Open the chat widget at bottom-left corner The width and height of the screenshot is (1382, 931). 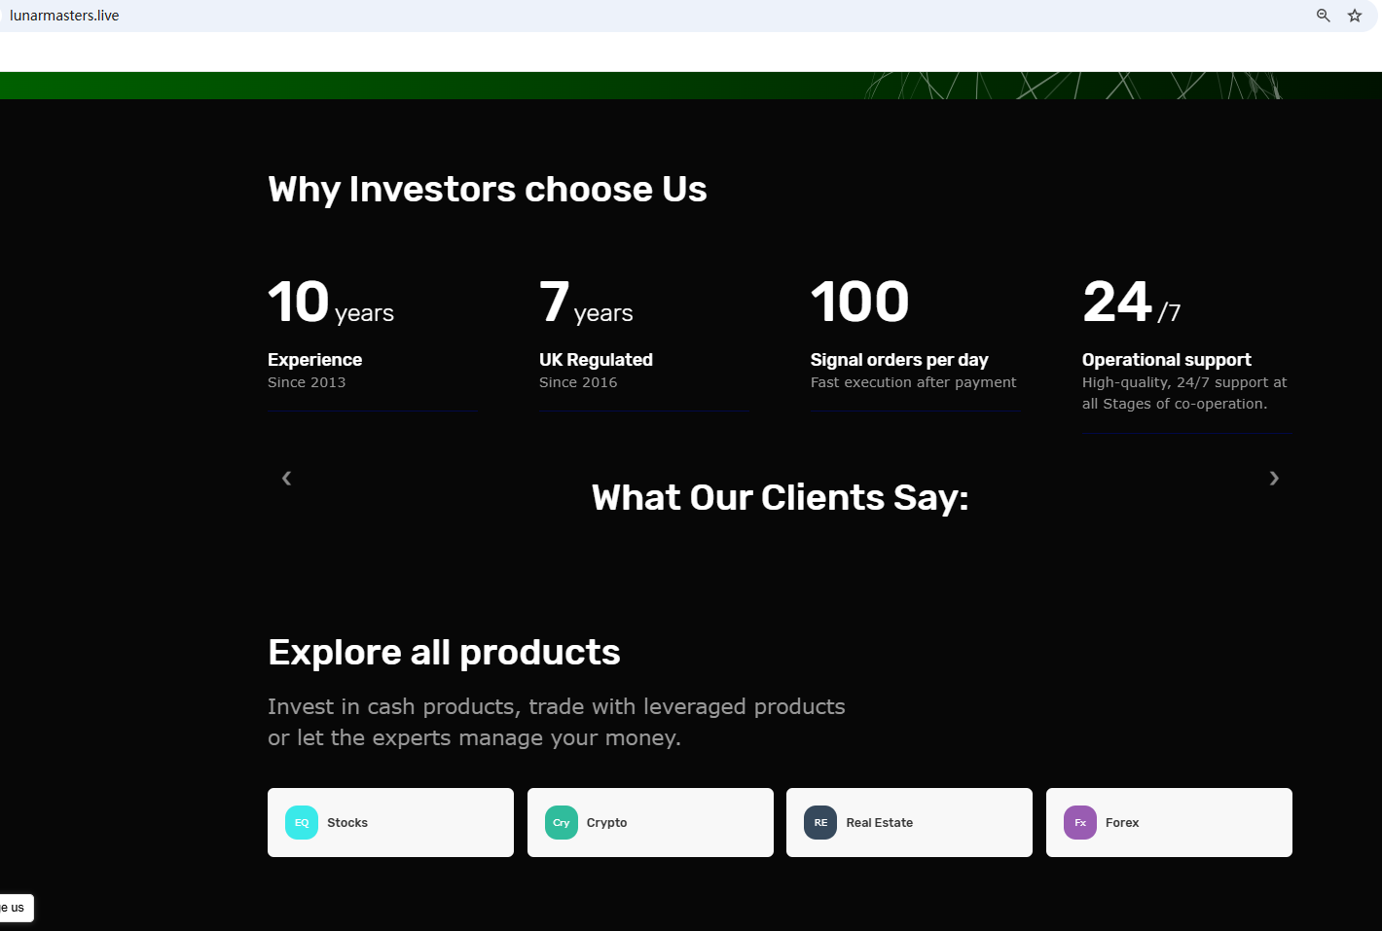tap(15, 908)
